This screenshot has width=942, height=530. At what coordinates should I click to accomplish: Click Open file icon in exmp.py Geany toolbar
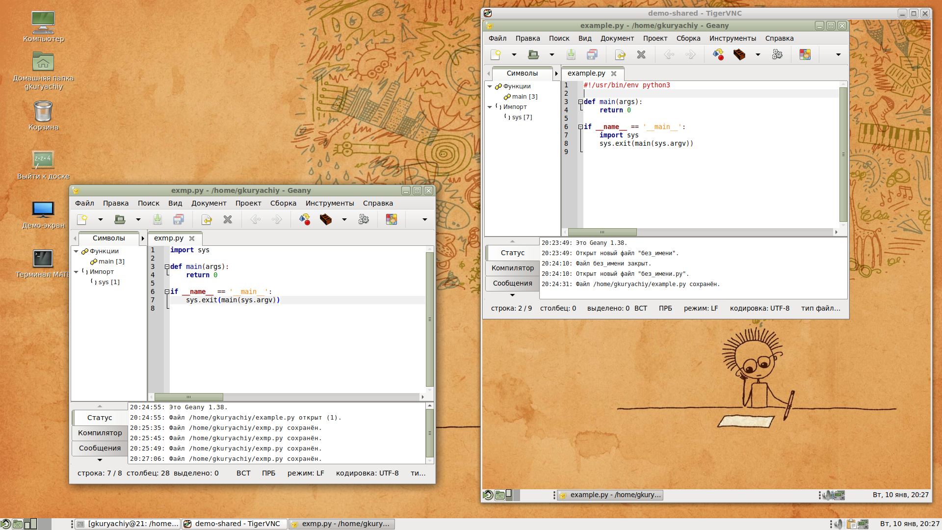[x=120, y=219]
